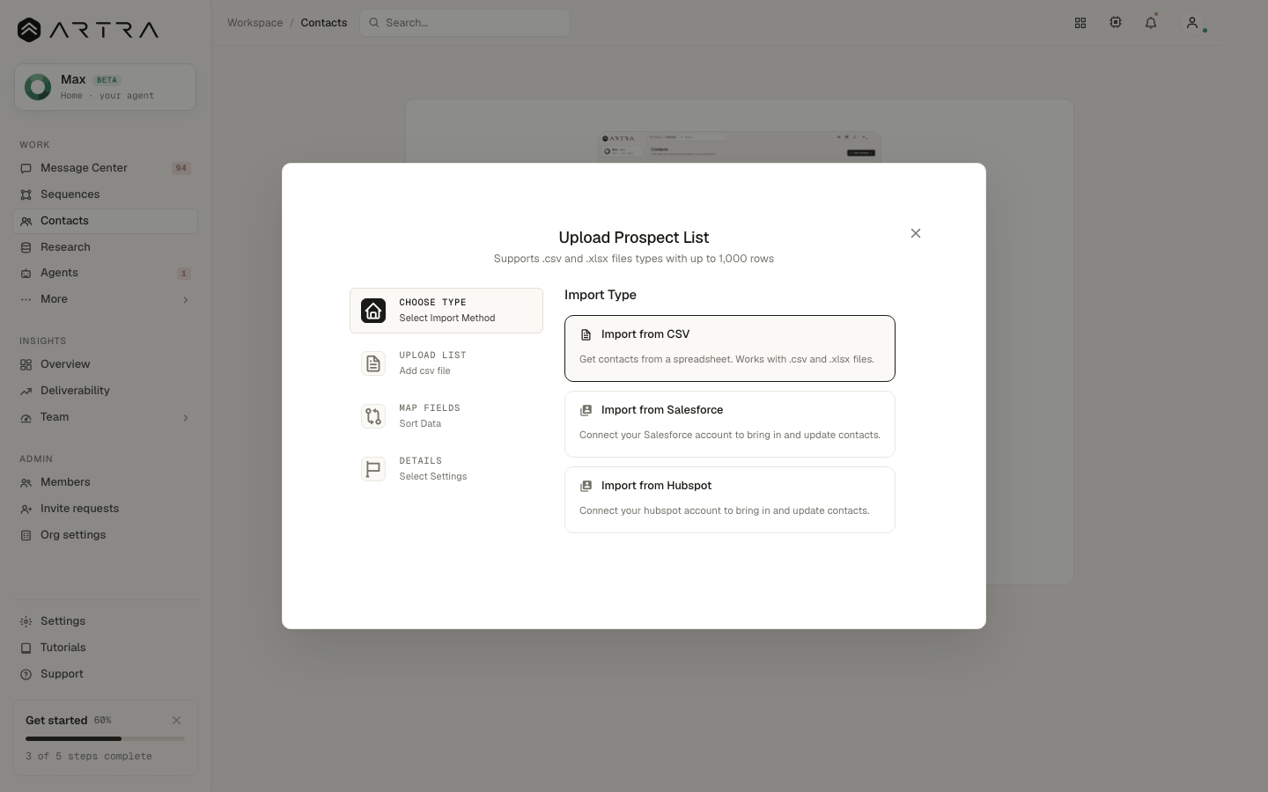Click the Research database icon
The width and height of the screenshot is (1268, 792).
26,247
